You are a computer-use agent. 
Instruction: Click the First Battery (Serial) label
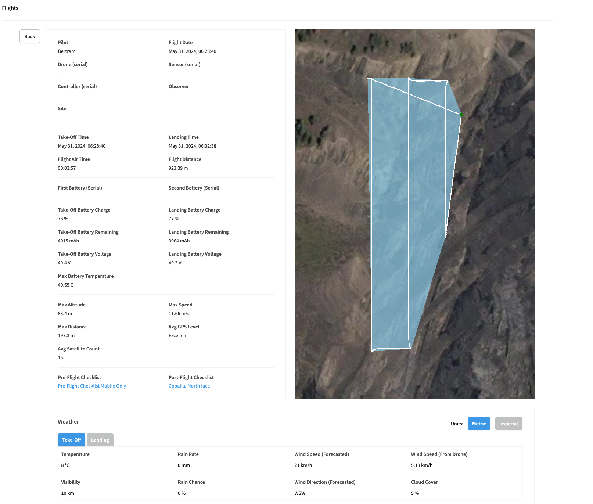[x=80, y=188]
